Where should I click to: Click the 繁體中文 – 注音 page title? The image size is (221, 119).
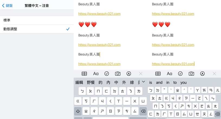click(x=37, y=6)
